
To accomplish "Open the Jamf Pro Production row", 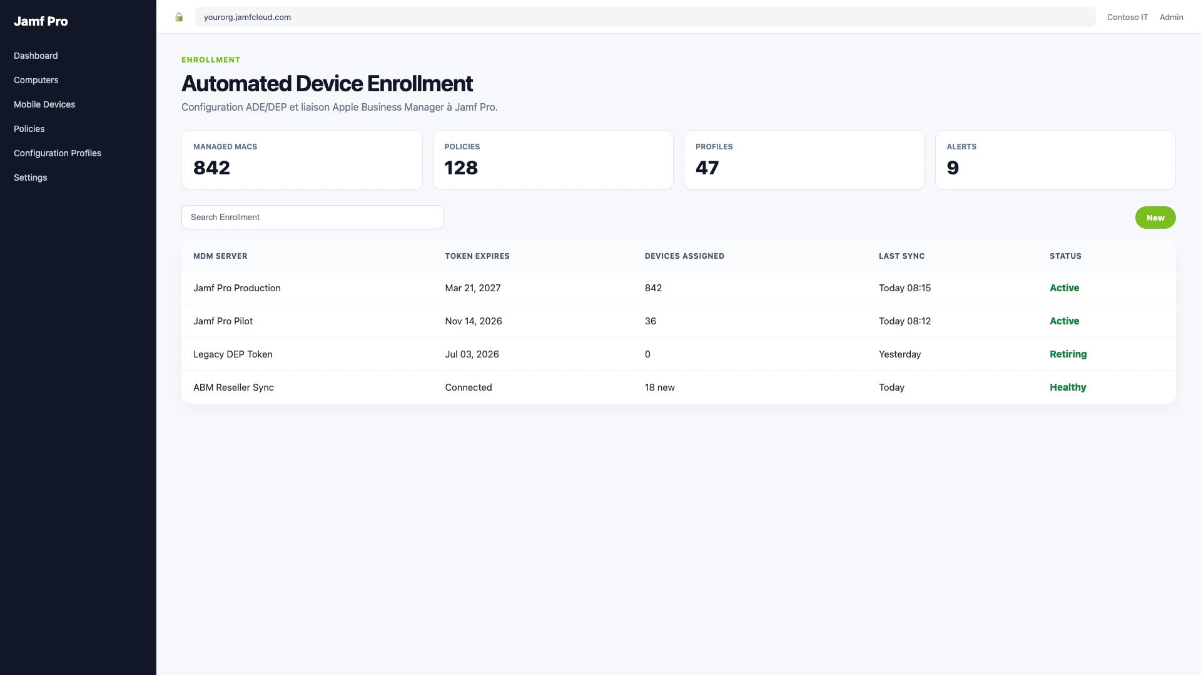I will click(x=679, y=287).
